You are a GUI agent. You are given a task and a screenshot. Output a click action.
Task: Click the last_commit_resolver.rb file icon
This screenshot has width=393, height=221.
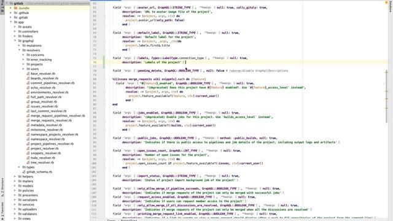pos(28,111)
